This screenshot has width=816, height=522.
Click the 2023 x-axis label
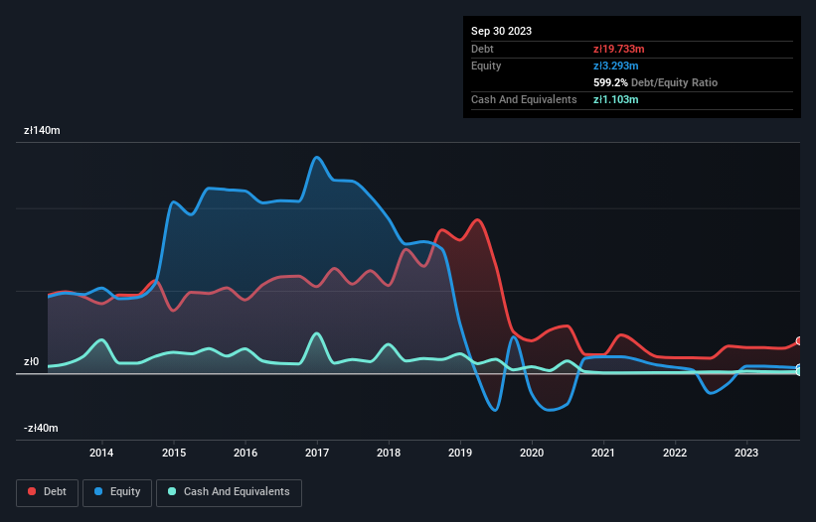[x=746, y=453]
